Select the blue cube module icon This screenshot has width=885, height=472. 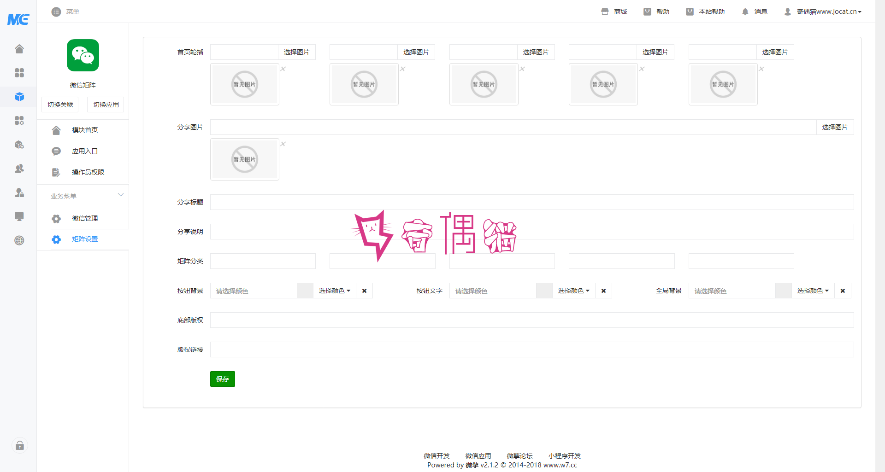(x=19, y=97)
